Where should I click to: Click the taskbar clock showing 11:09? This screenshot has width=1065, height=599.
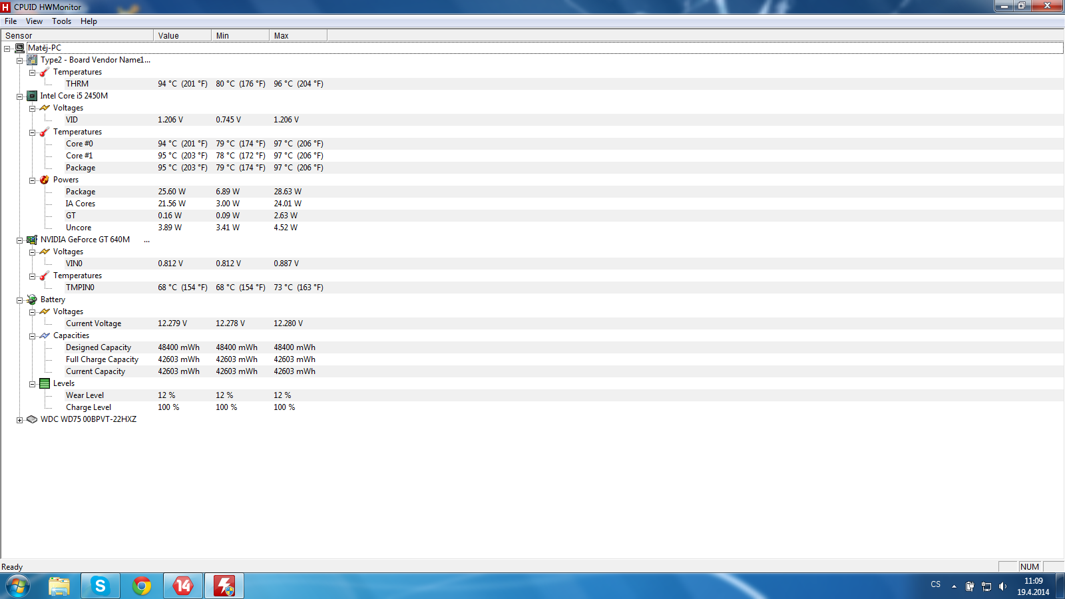[1033, 586]
